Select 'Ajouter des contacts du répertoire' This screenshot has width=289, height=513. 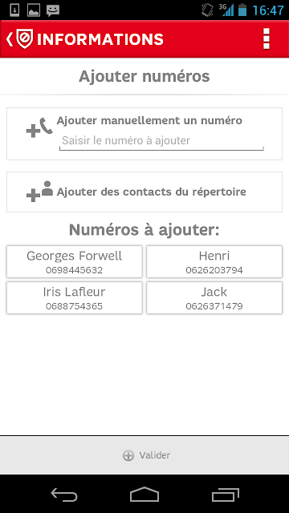144,192
